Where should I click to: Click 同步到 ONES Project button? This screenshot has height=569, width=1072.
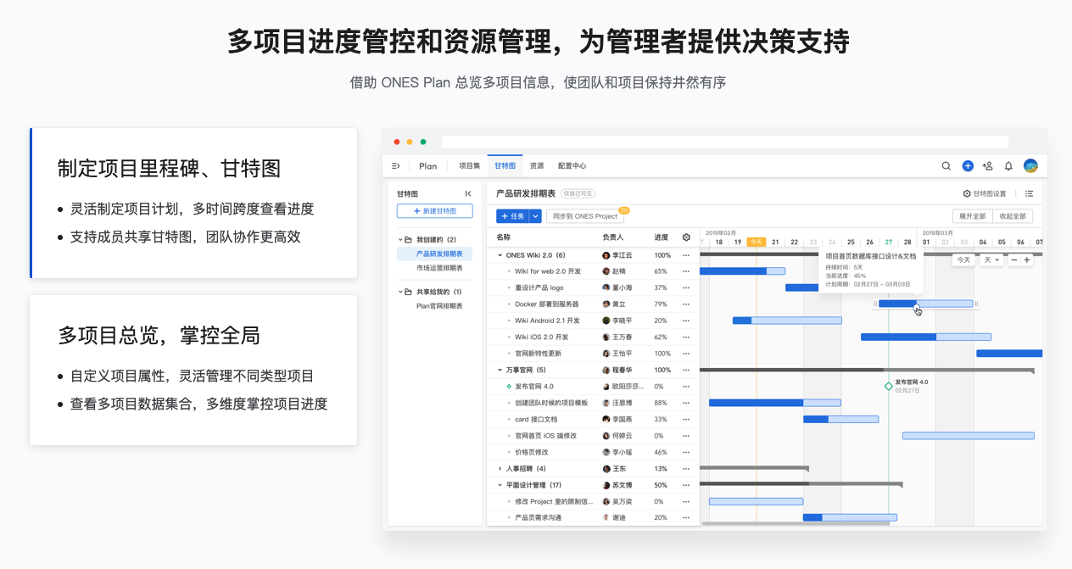point(585,216)
